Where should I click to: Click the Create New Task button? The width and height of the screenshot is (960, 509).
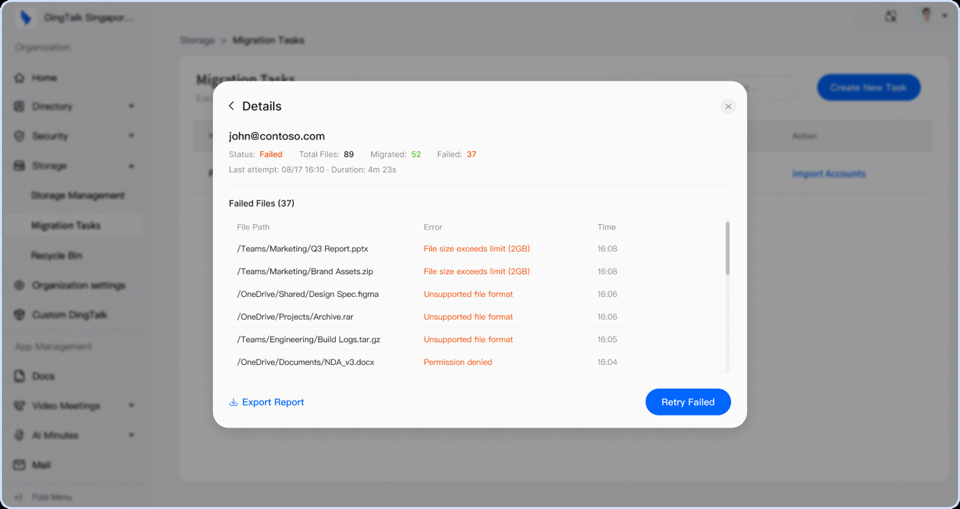869,88
